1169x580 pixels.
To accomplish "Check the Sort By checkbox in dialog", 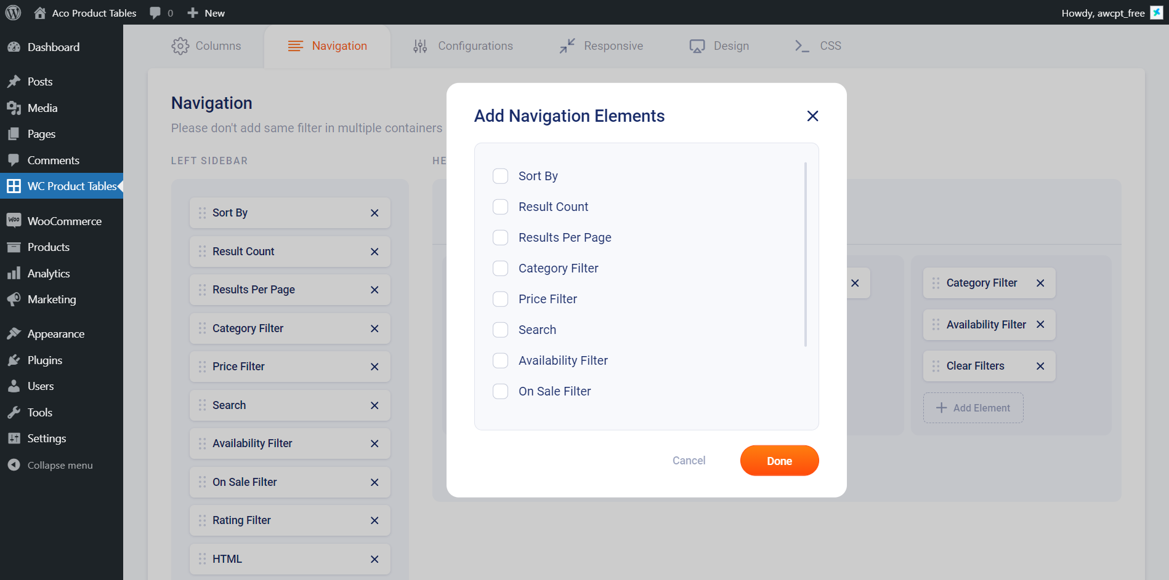I will click(501, 176).
